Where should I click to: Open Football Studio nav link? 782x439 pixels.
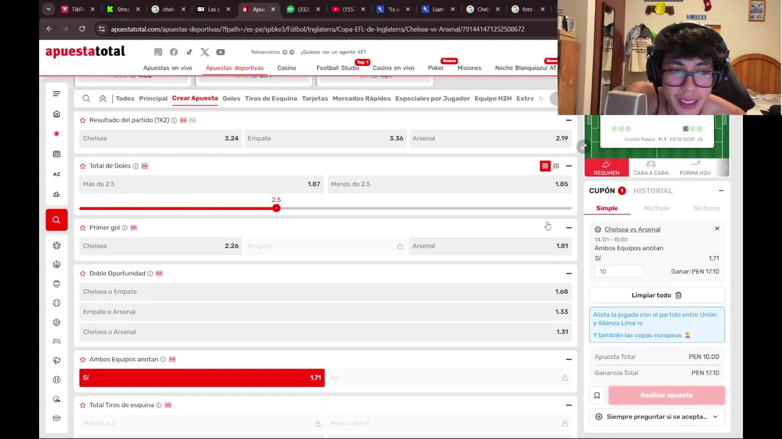click(338, 68)
